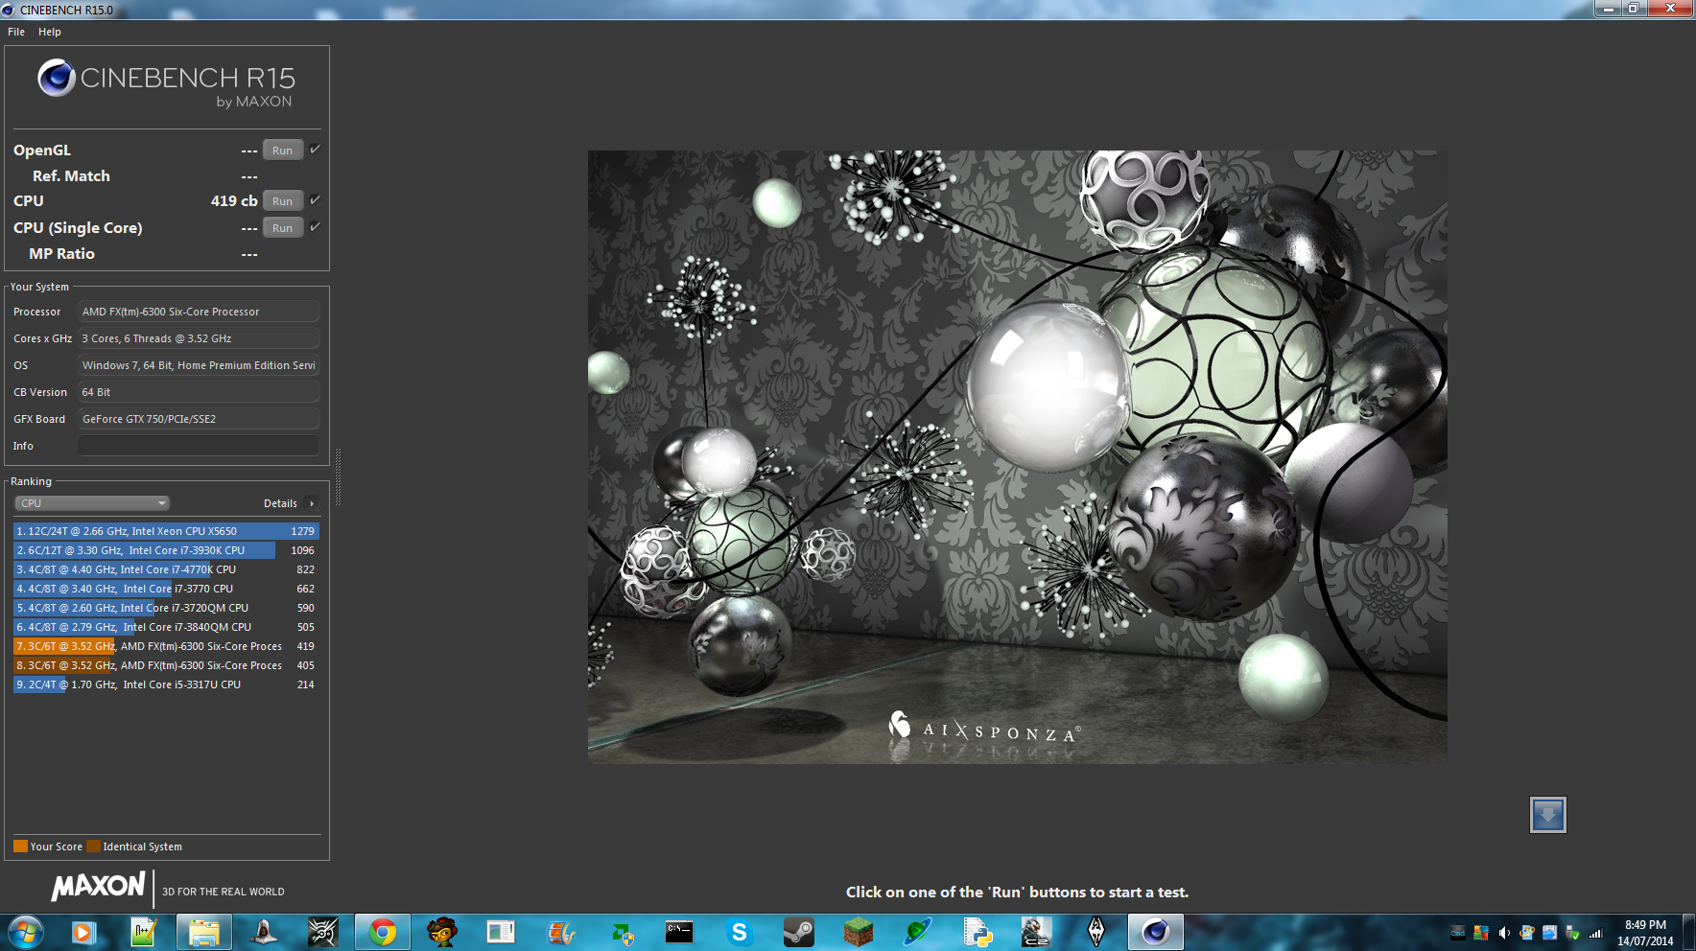Click the 419 cb CPU score
Viewport: 1696px width, 951px height.
click(x=234, y=201)
